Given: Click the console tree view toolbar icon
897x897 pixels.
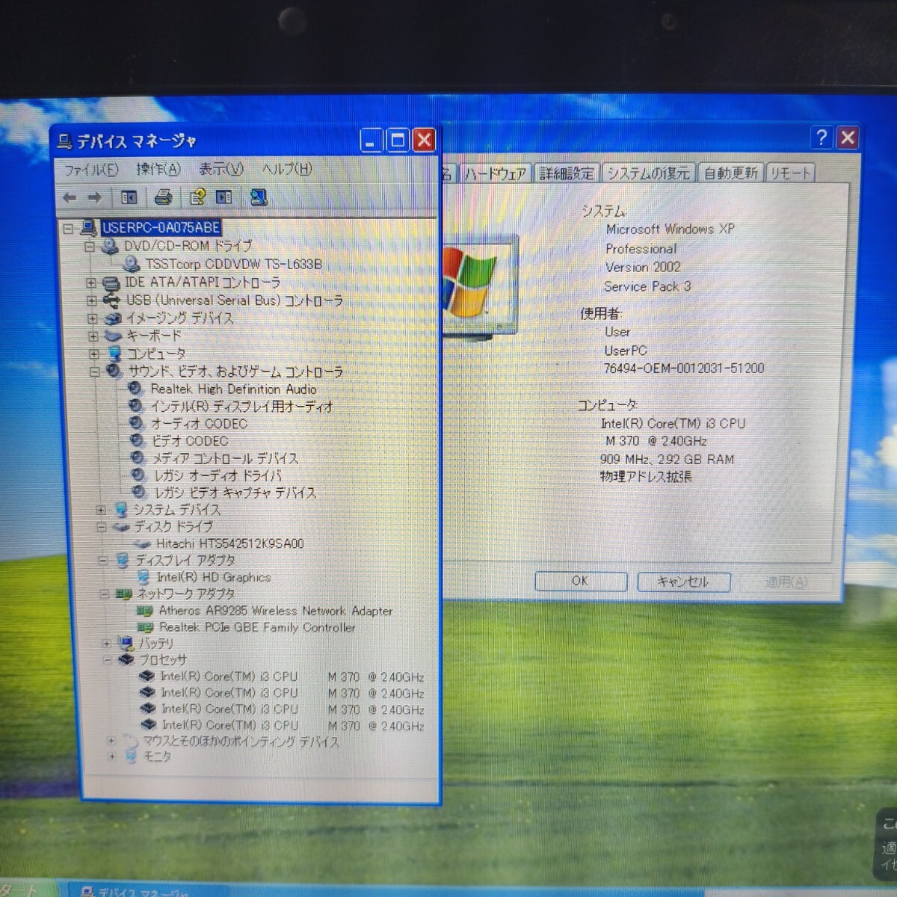Looking at the screenshot, I should [x=129, y=197].
